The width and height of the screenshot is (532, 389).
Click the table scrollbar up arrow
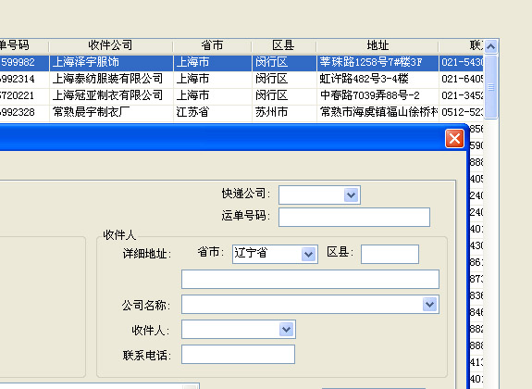[x=491, y=46]
